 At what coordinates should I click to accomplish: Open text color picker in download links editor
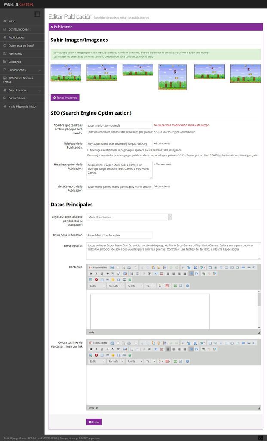point(161,361)
